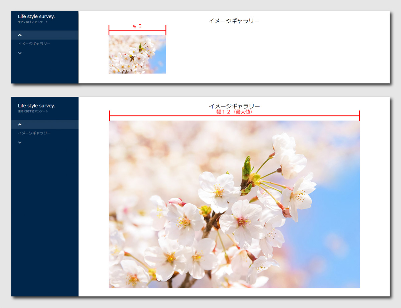Viewport: 401px width, 308px height.
Task: Select the small cherry blossom thumbnail
Action: pos(137,54)
